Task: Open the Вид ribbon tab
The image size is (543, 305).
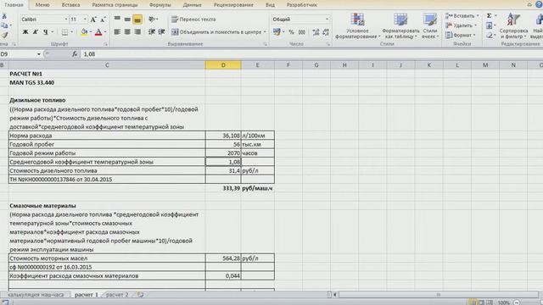Action: [270, 5]
